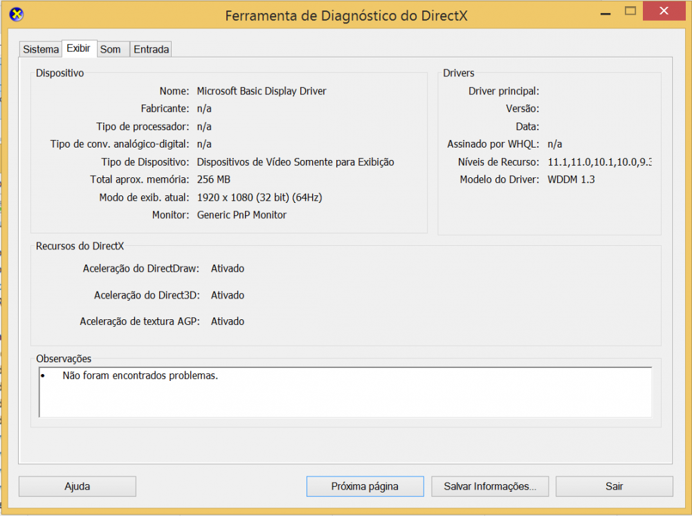
Task: Click the 'Tipo de processador:' label
Action: pos(143,126)
